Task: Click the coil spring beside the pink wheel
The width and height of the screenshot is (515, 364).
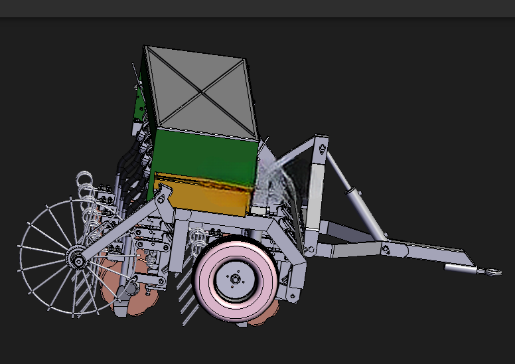Action: (198, 239)
